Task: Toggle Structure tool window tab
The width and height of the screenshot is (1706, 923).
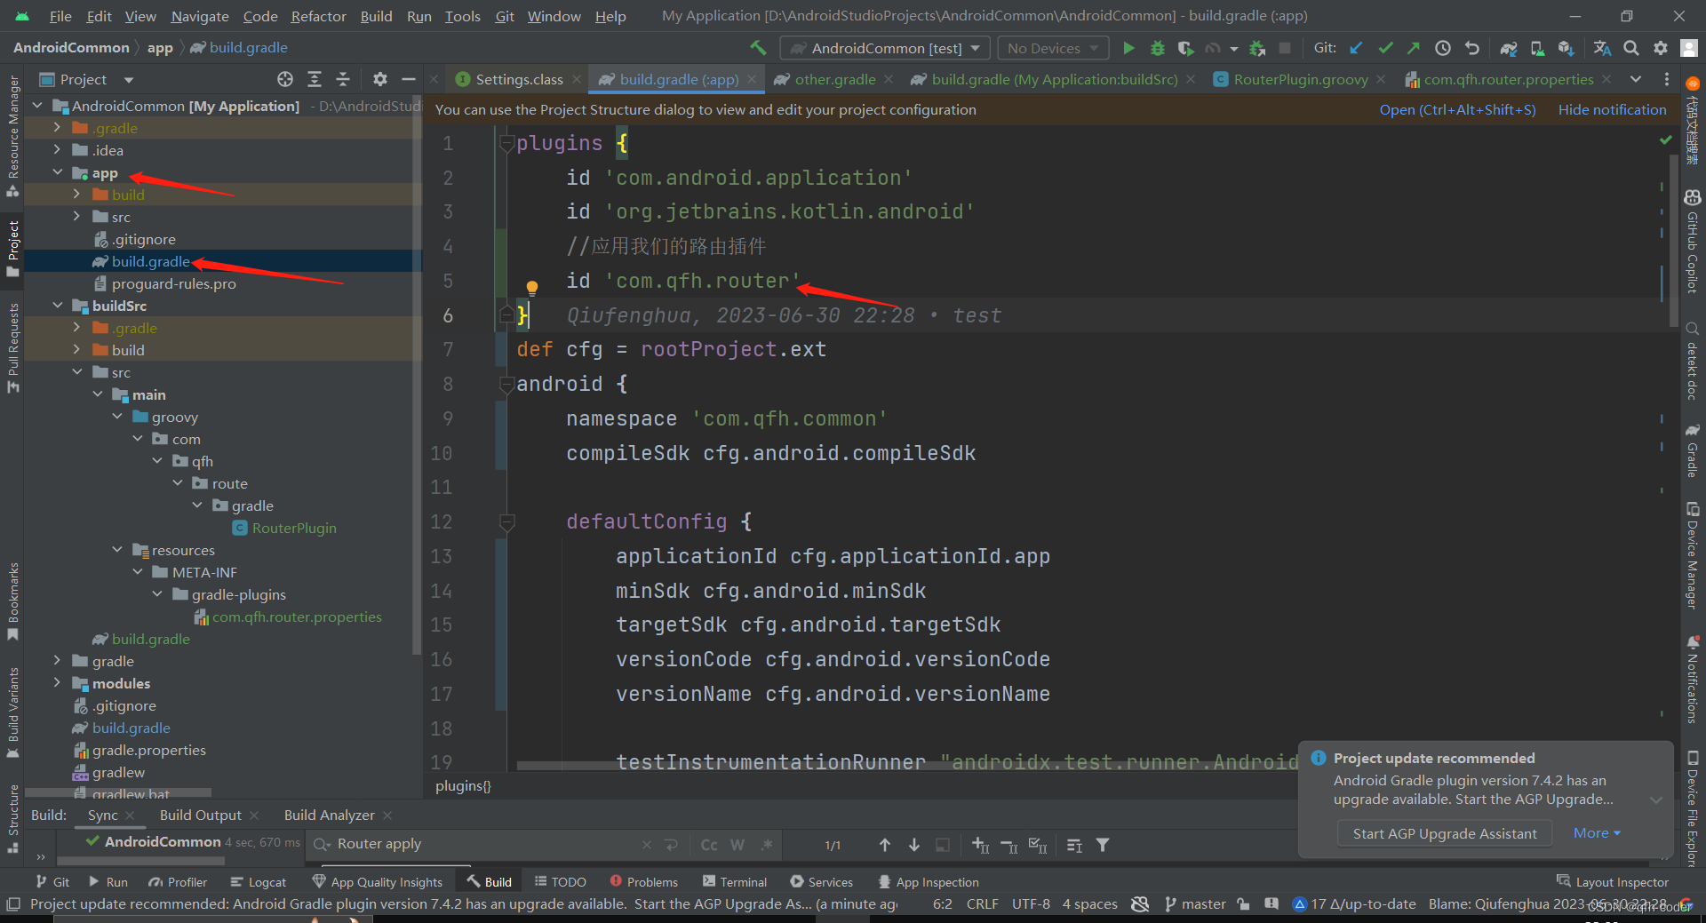Action: (x=12, y=819)
